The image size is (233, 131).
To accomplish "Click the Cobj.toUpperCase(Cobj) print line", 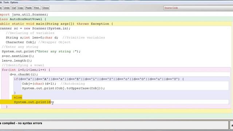I will pos(63,88).
